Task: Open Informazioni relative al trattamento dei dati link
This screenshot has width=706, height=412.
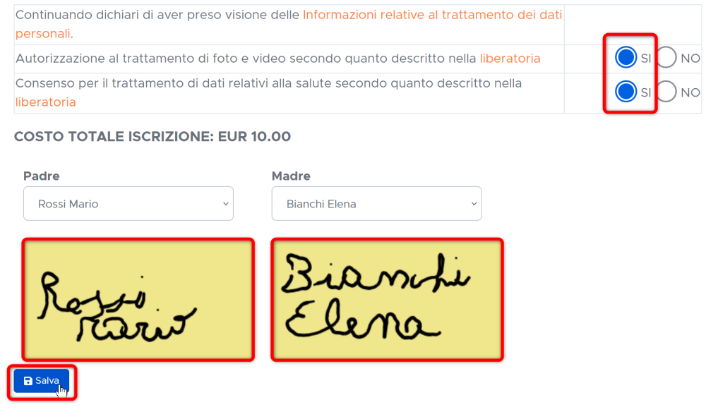Action: 289,24
